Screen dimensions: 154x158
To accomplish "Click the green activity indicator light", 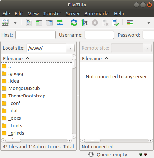I will pyautogui.click(x=141, y=154).
